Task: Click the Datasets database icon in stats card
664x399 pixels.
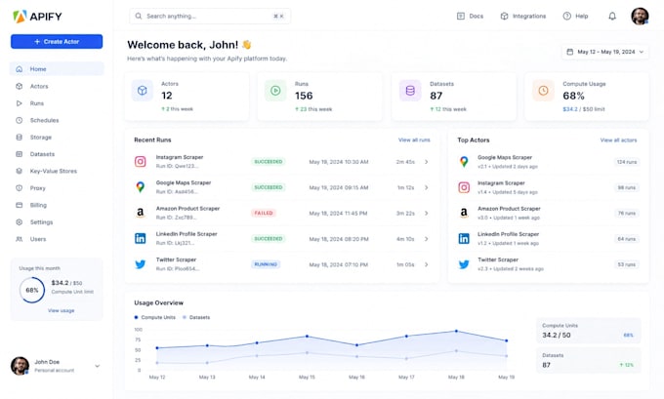Action: [410, 91]
